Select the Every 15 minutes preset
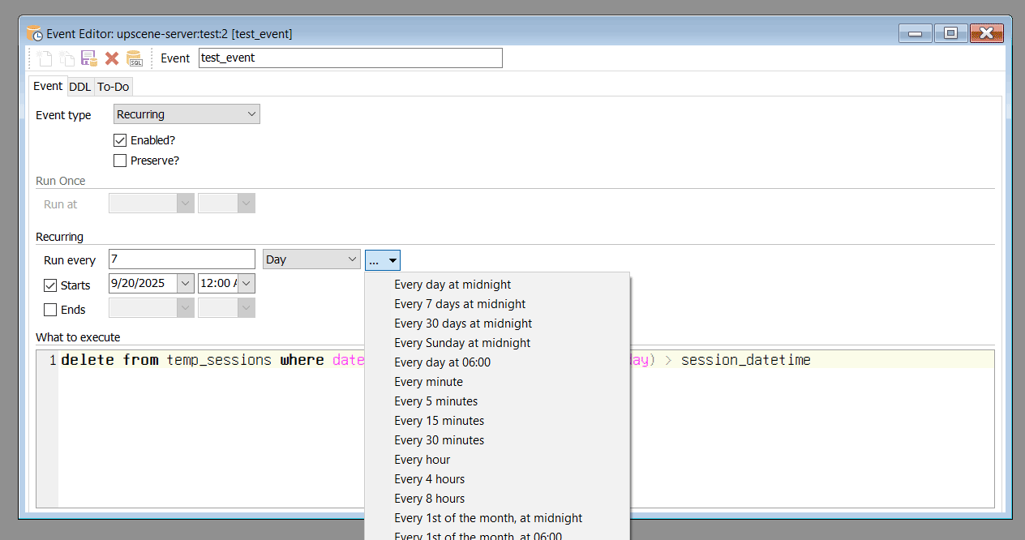 click(439, 420)
